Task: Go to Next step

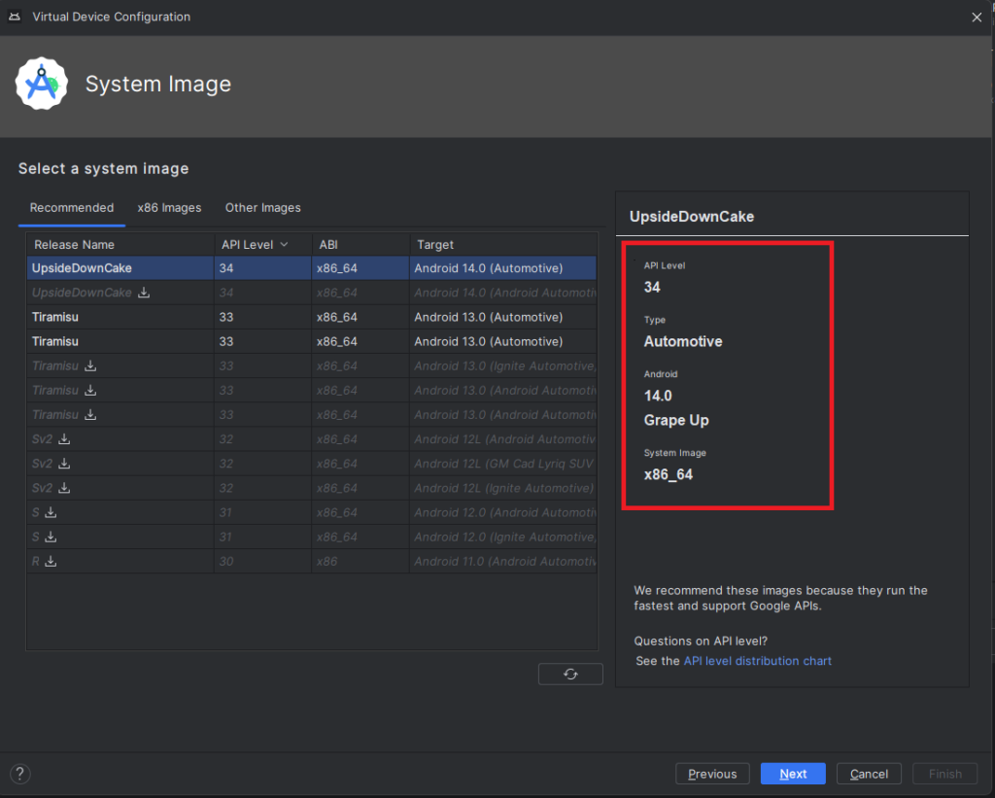Action: coord(793,774)
